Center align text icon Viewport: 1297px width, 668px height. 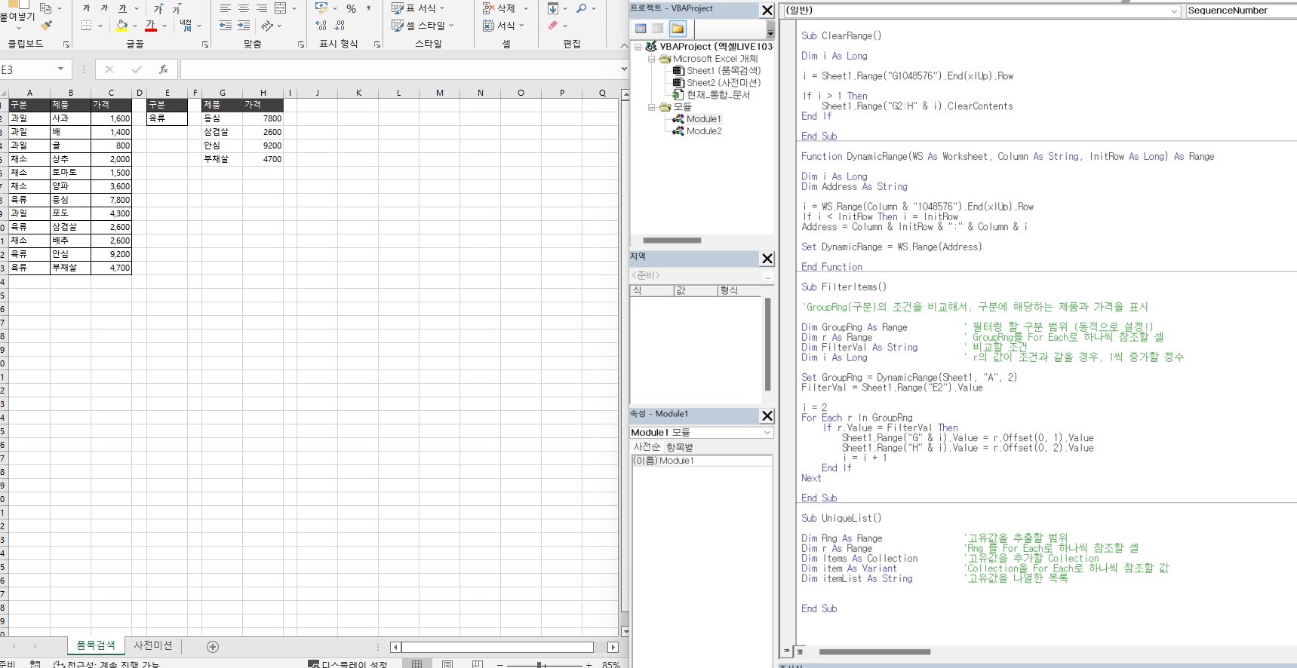pyautogui.click(x=244, y=8)
